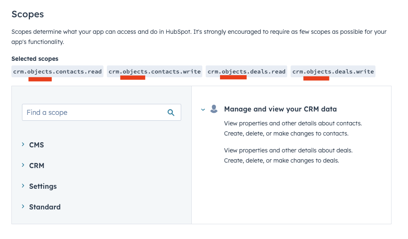
Task: Click the search magnifier icon
Action: coord(171,113)
